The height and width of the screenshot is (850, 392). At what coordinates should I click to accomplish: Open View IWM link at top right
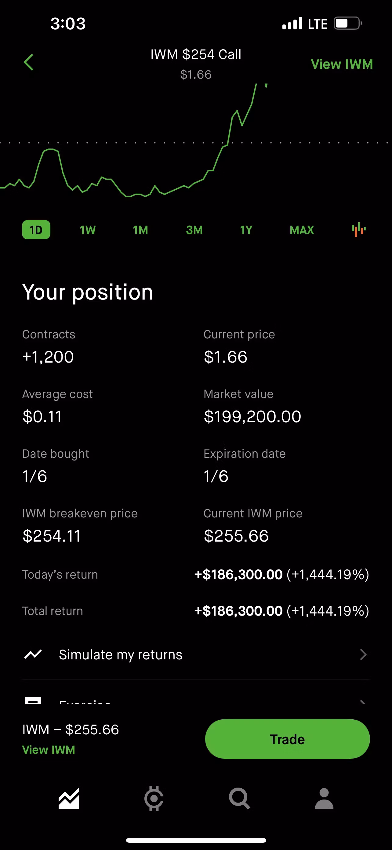coord(342,64)
